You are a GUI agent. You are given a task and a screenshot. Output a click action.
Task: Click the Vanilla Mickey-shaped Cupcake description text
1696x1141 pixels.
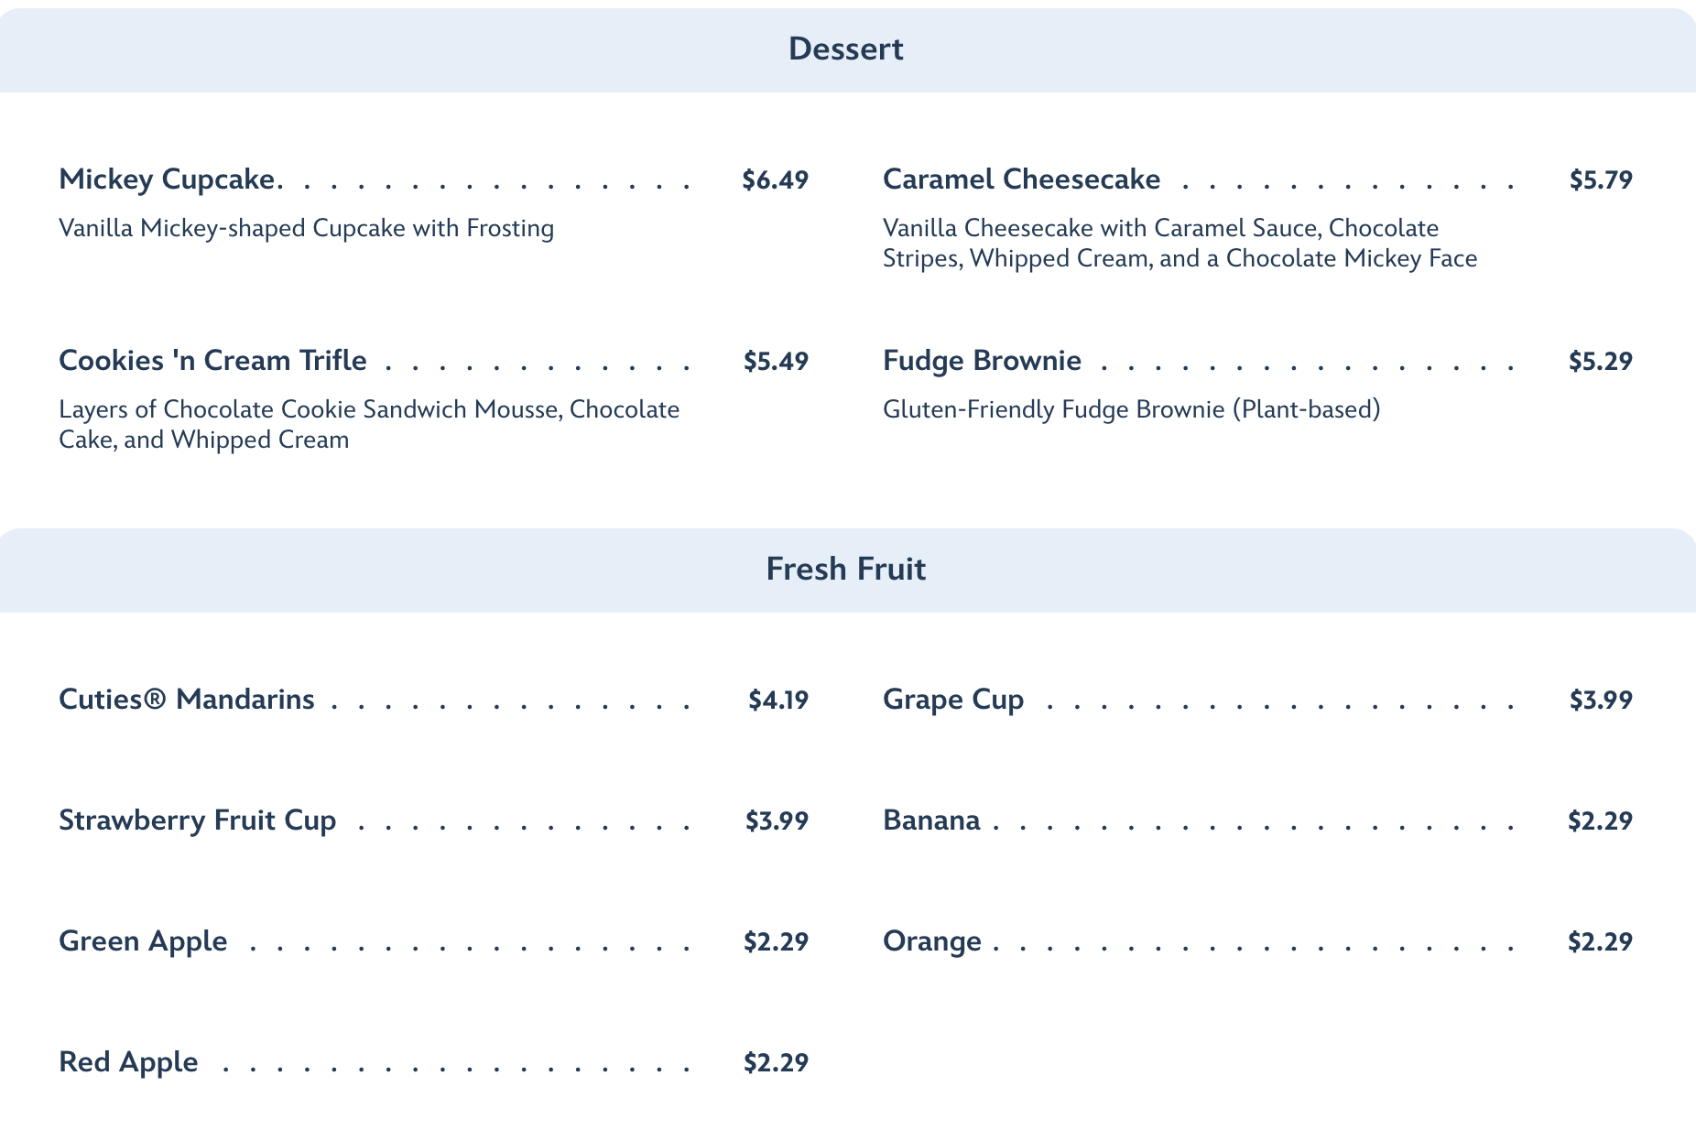click(x=306, y=228)
